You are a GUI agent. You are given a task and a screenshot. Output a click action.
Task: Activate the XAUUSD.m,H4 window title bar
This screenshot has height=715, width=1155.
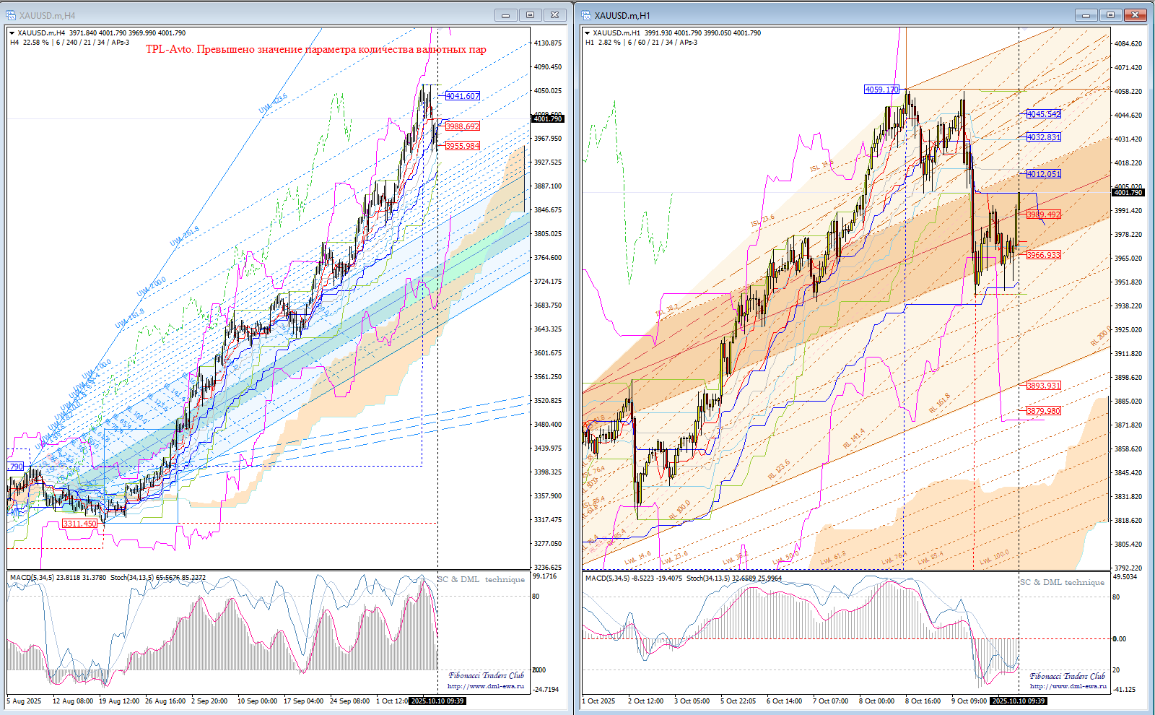[253, 15]
